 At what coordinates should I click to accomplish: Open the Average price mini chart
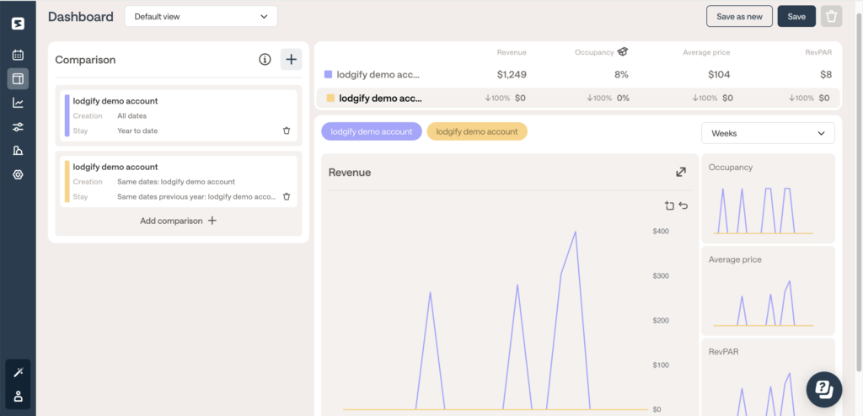coord(768,291)
